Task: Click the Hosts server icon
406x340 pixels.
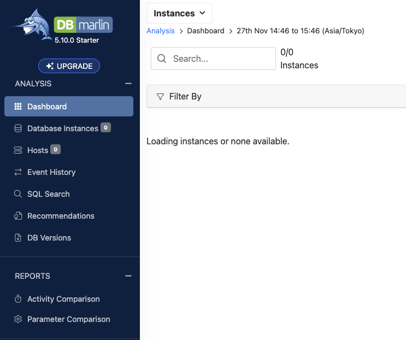Action: click(x=18, y=150)
